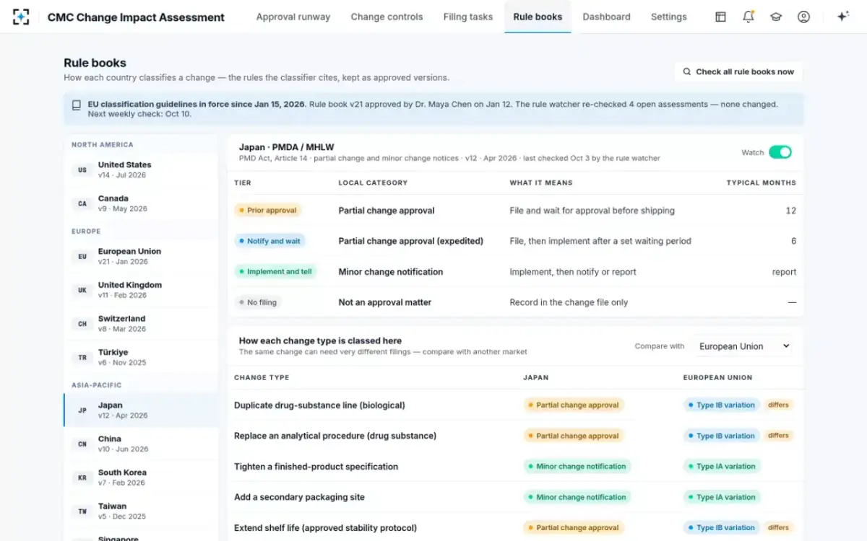867x541 pixels.
Task: Click the Notify and wait tier pill
Action: 270,241
